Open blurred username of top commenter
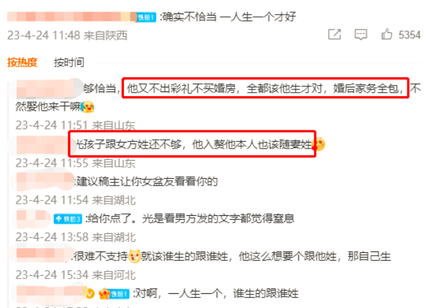 (x=72, y=17)
